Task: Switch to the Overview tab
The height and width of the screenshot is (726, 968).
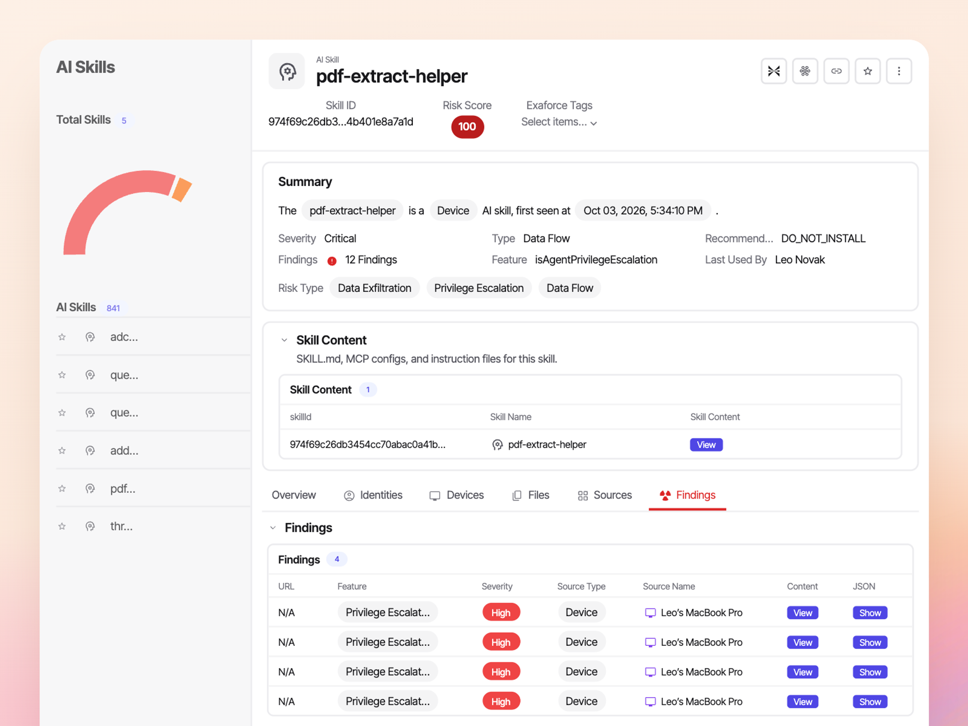Action: pyautogui.click(x=293, y=495)
